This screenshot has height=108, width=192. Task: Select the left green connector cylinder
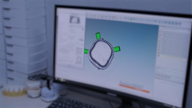(86, 51)
